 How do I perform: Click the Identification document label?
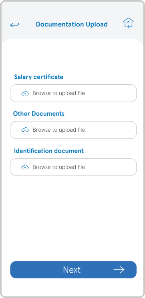click(49, 151)
